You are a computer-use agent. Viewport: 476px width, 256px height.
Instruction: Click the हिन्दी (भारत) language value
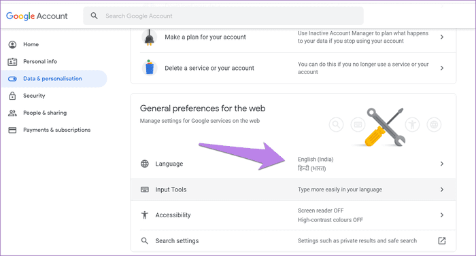click(311, 168)
